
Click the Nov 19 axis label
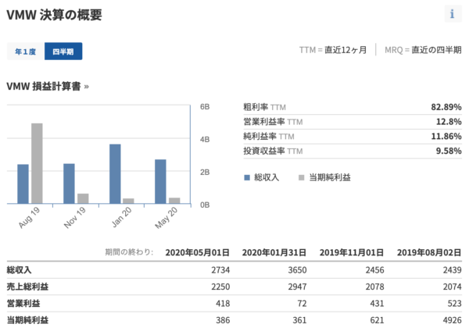point(75,218)
